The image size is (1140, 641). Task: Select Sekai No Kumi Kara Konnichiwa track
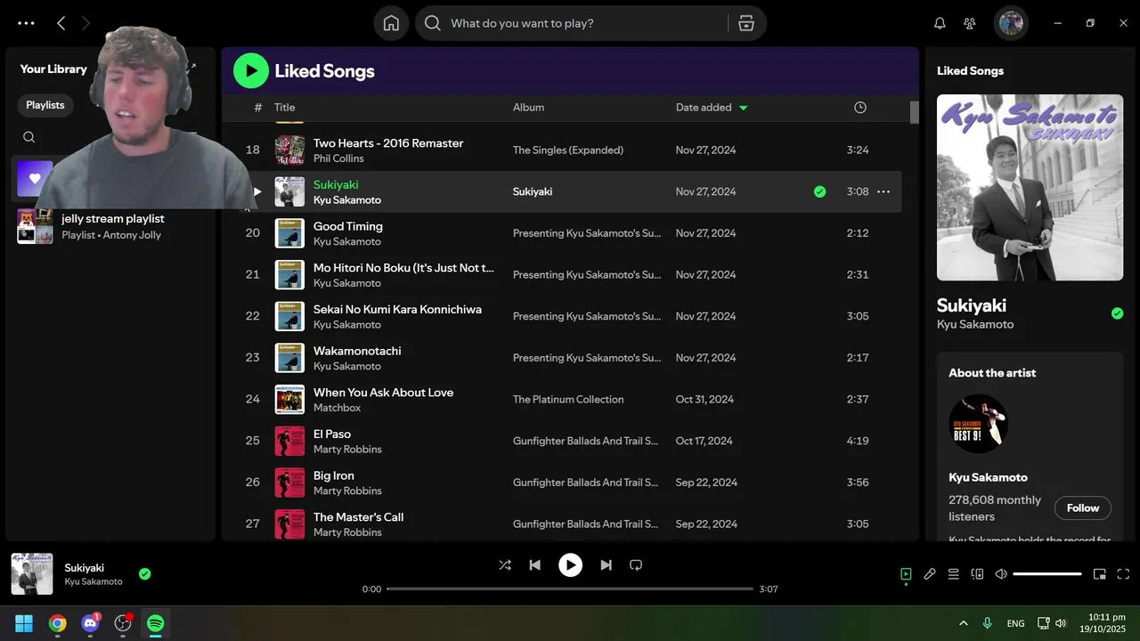tap(397, 309)
